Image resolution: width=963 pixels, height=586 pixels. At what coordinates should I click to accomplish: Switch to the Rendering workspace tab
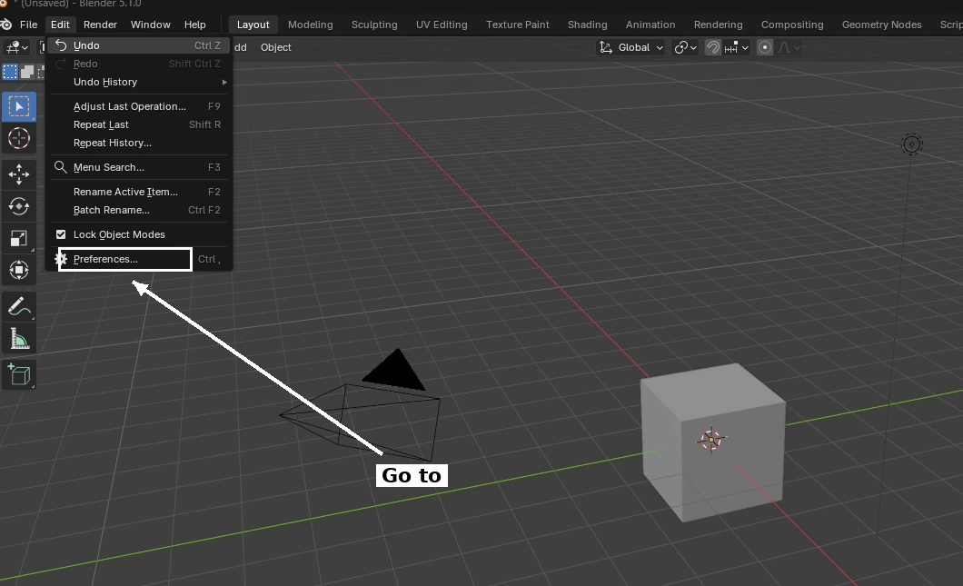[x=718, y=25]
